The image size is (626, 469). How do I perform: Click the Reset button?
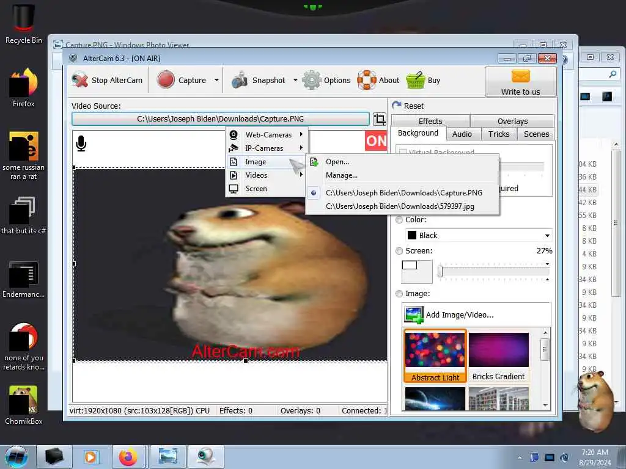tap(407, 106)
